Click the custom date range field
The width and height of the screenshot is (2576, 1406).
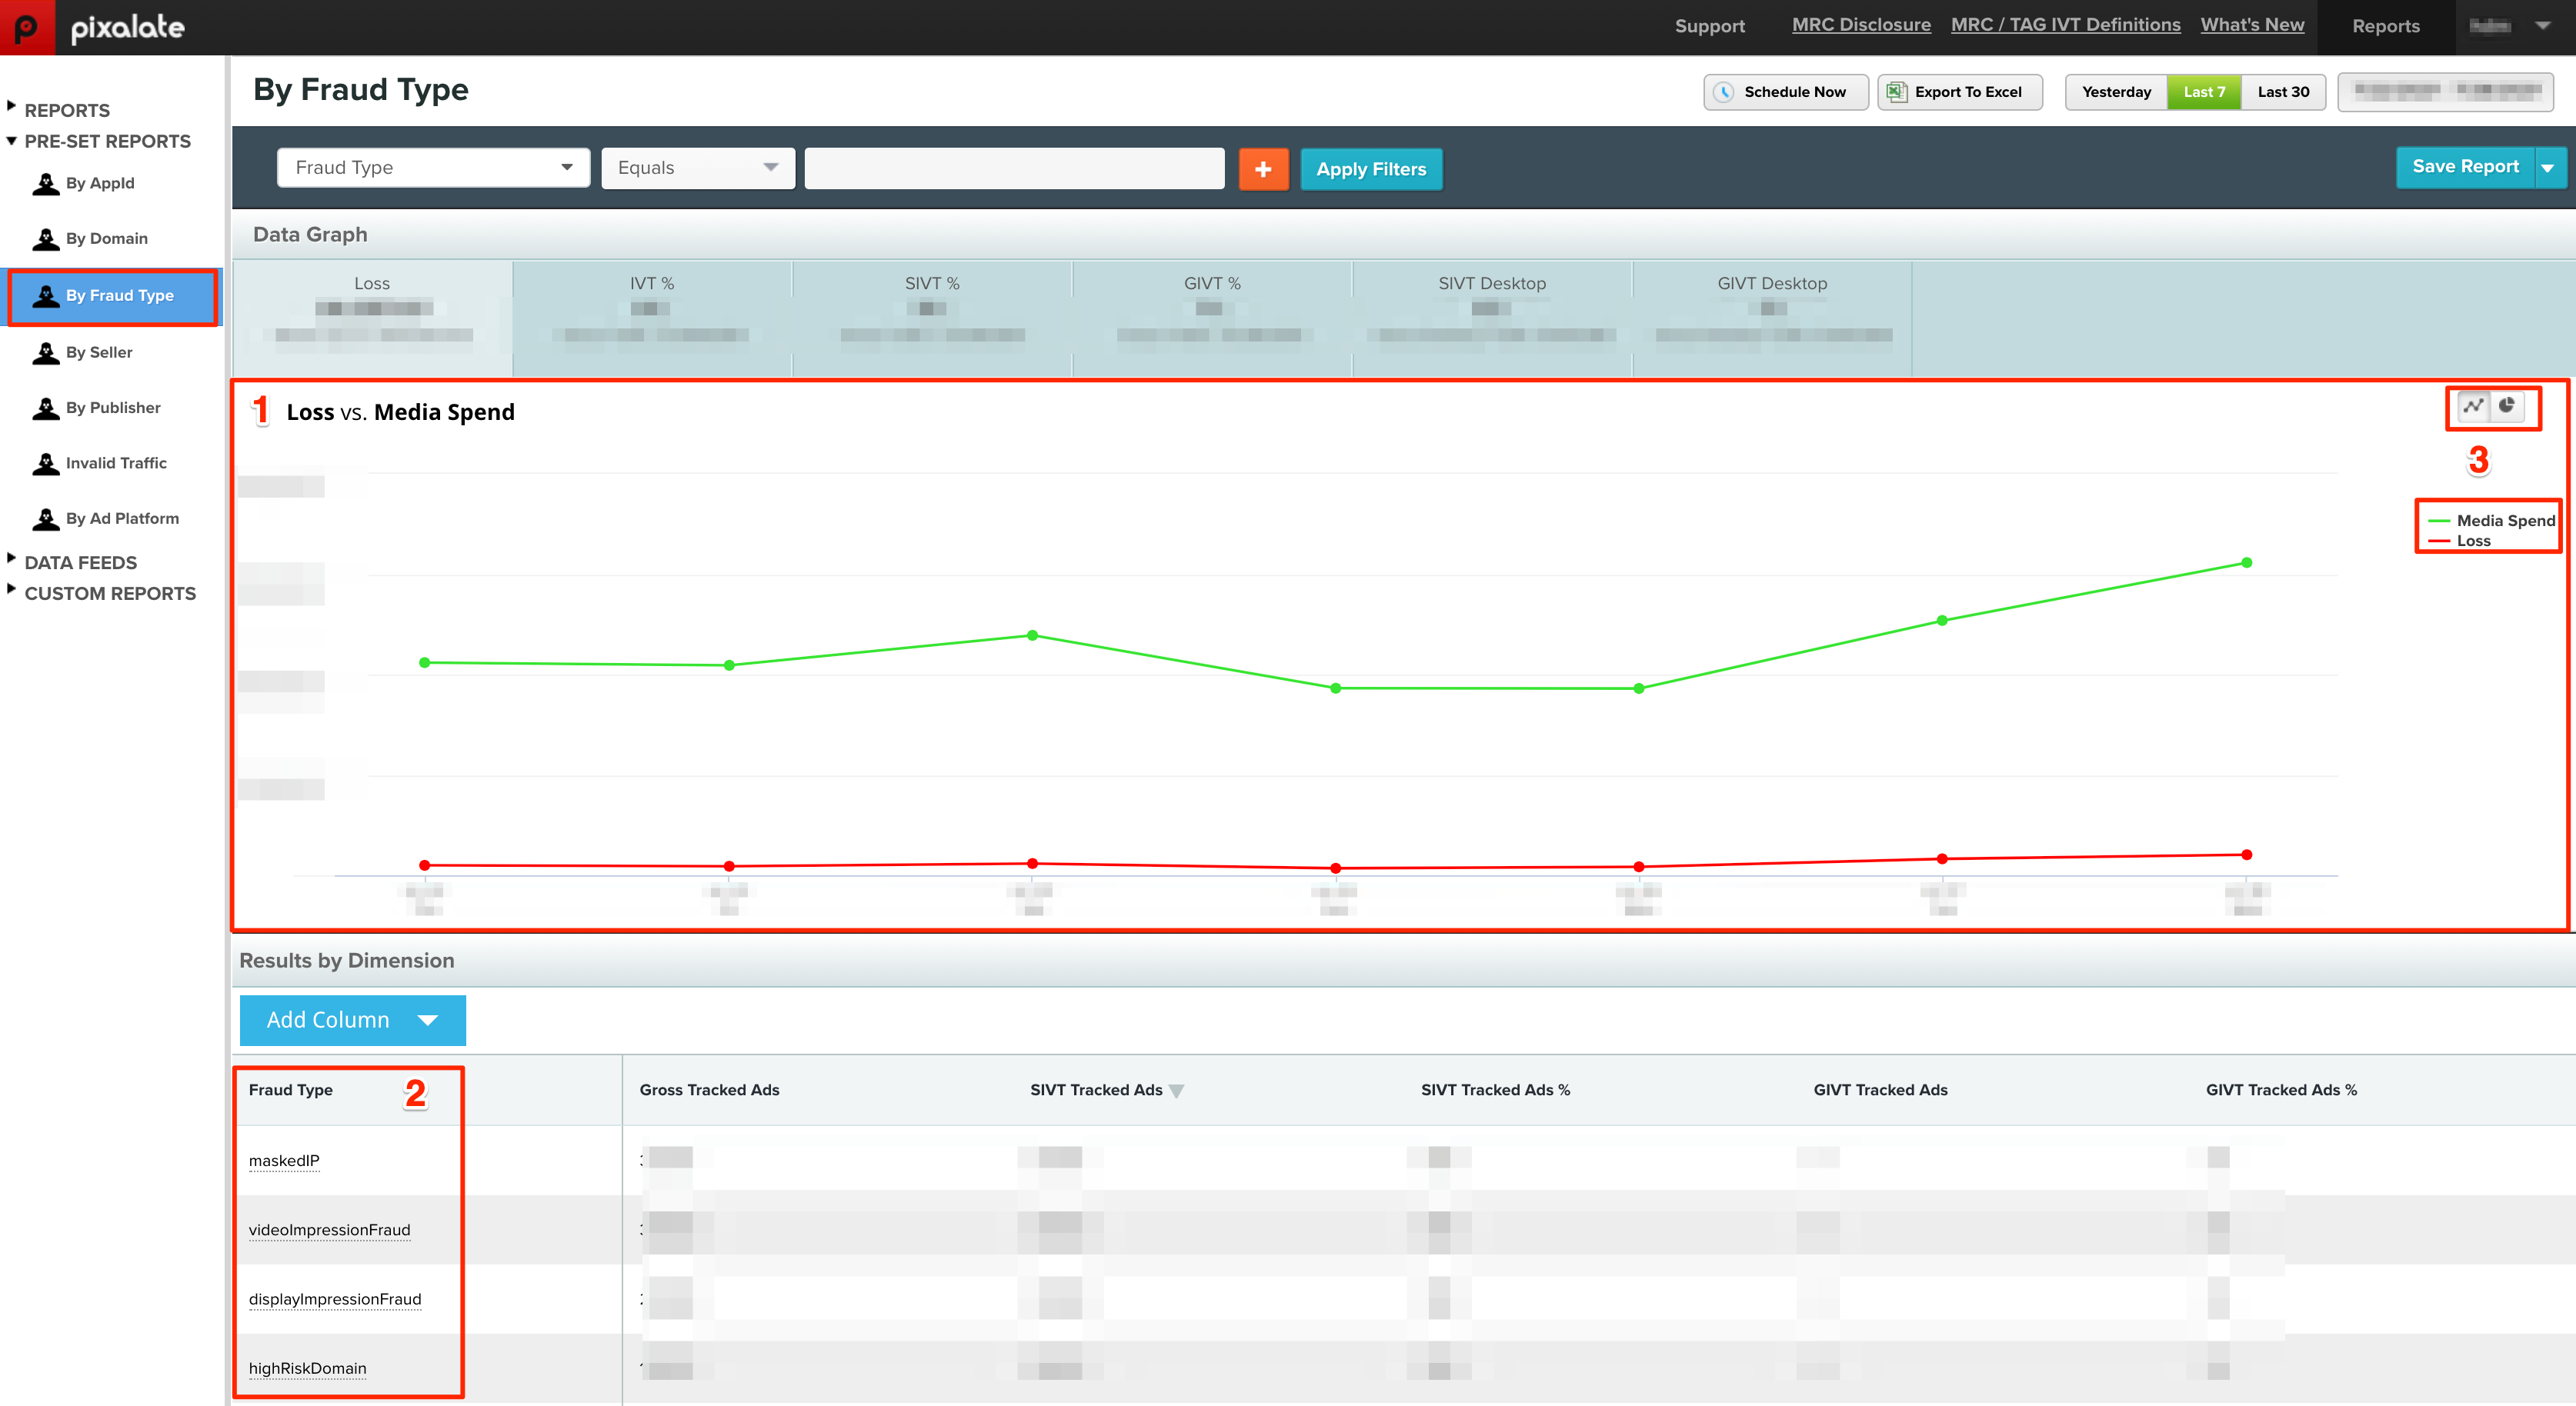(2445, 92)
